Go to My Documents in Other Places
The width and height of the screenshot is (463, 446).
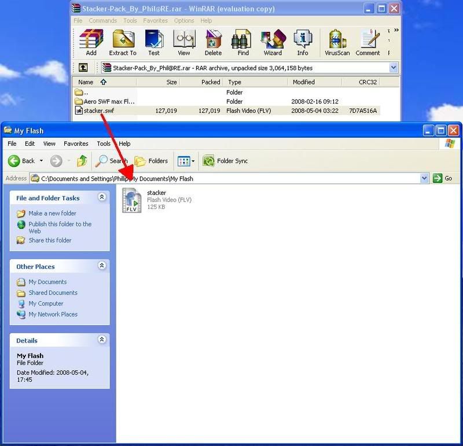coord(47,282)
